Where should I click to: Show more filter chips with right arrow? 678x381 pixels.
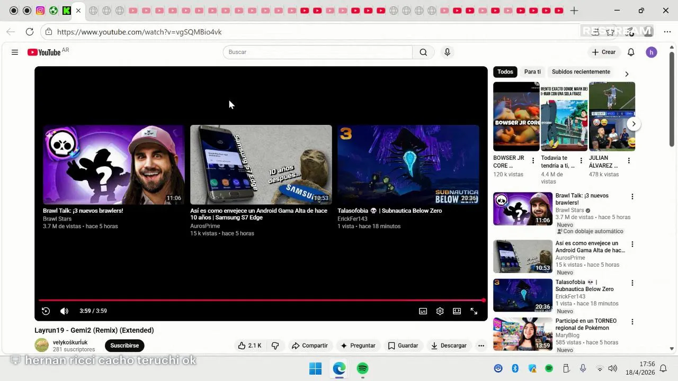(x=627, y=74)
